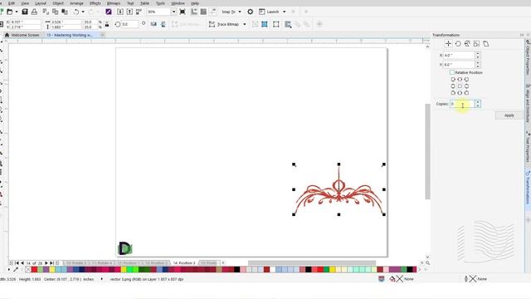Image resolution: width=531 pixels, height=299 pixels.
Task: Expand the Snap To dropdown
Action: tap(240, 12)
